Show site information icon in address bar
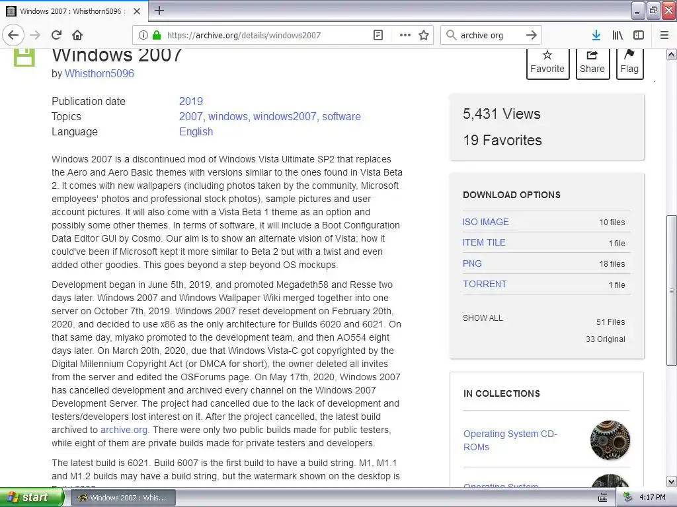 pos(143,36)
